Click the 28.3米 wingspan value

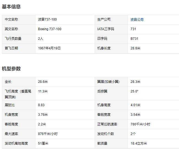click(136, 82)
